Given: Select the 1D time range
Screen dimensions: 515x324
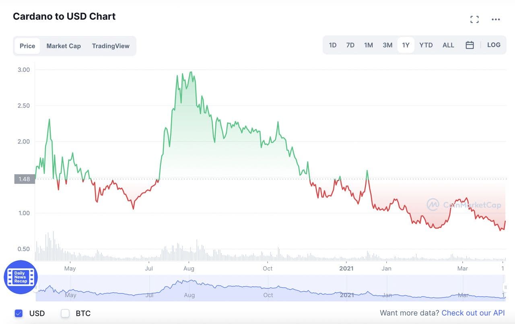Looking at the screenshot, I should (333, 45).
